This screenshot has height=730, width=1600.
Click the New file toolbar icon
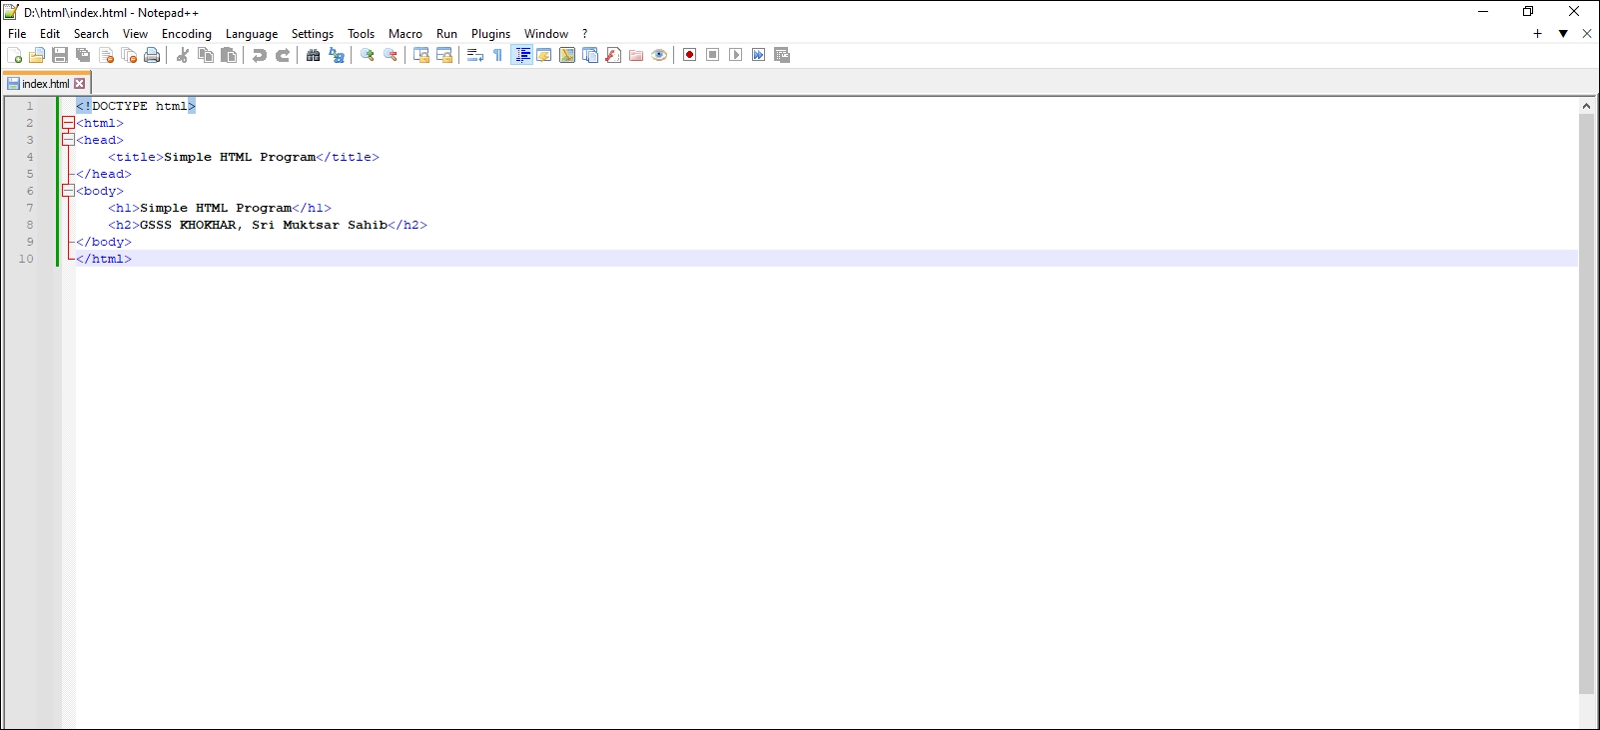click(14, 55)
